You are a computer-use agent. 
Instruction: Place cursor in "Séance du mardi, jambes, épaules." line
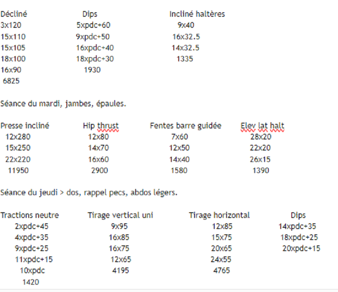[x=63, y=104]
